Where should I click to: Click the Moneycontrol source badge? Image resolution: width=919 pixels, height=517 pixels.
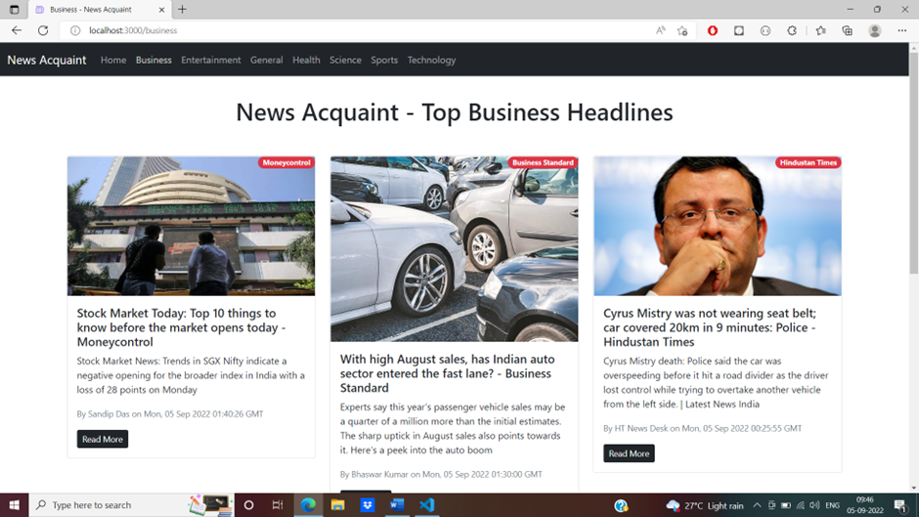(286, 162)
